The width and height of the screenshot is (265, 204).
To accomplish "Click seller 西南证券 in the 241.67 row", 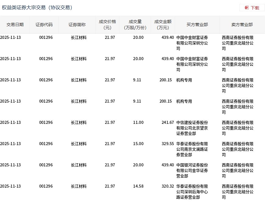I will click(238, 128).
